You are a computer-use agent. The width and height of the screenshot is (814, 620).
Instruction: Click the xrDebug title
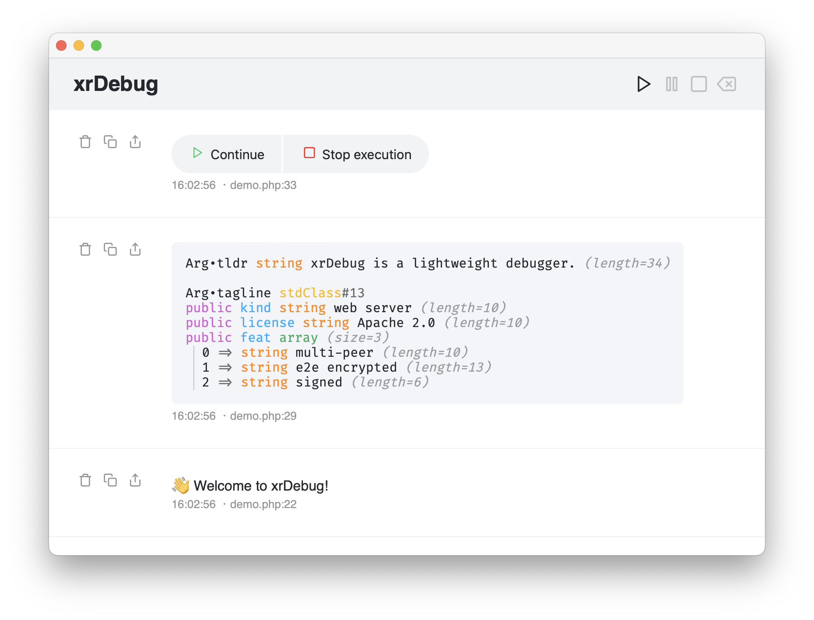pos(116,84)
